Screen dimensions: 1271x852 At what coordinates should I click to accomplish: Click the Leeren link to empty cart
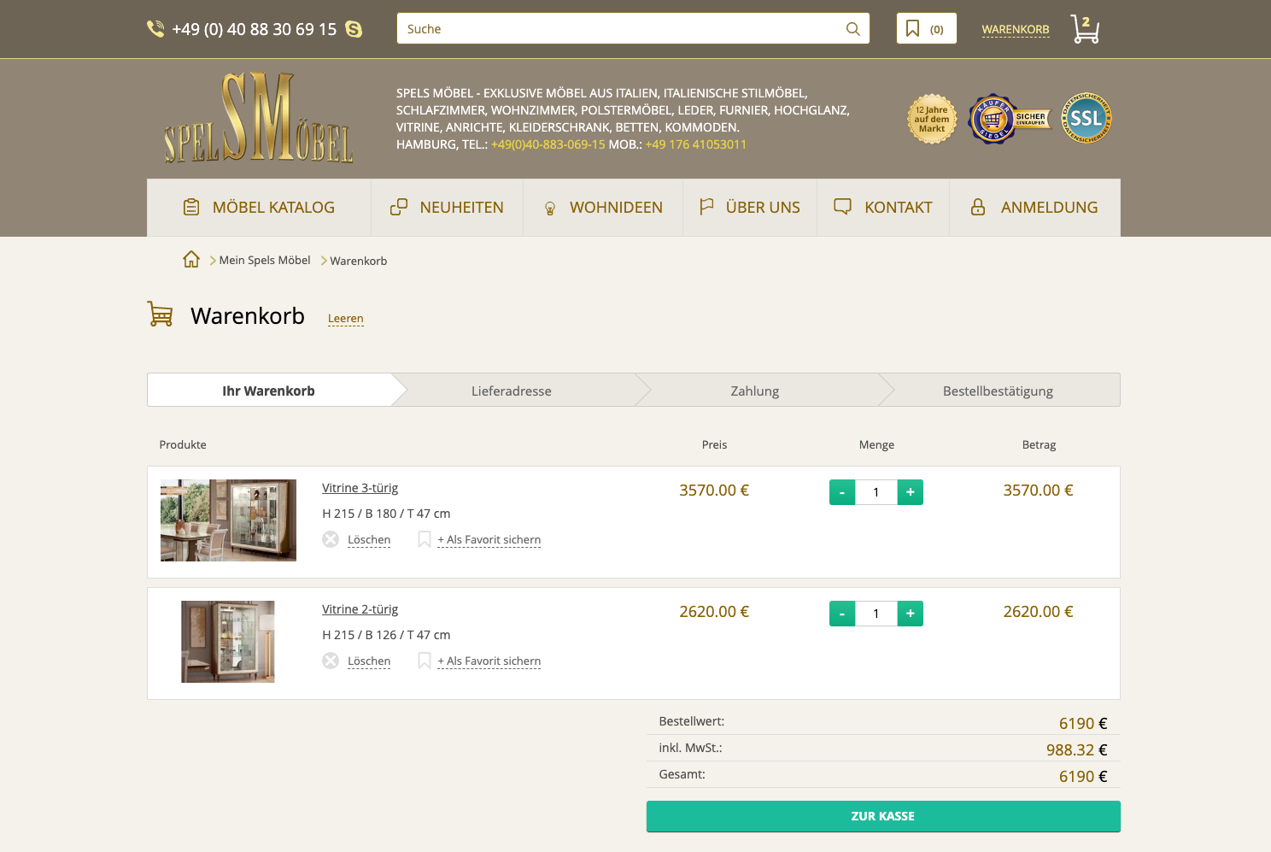coord(345,319)
